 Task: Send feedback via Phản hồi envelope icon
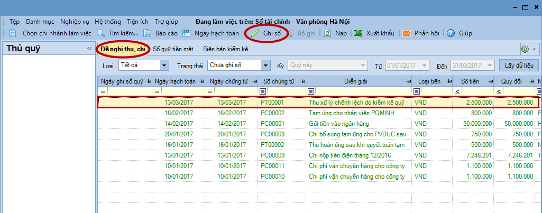407,33
